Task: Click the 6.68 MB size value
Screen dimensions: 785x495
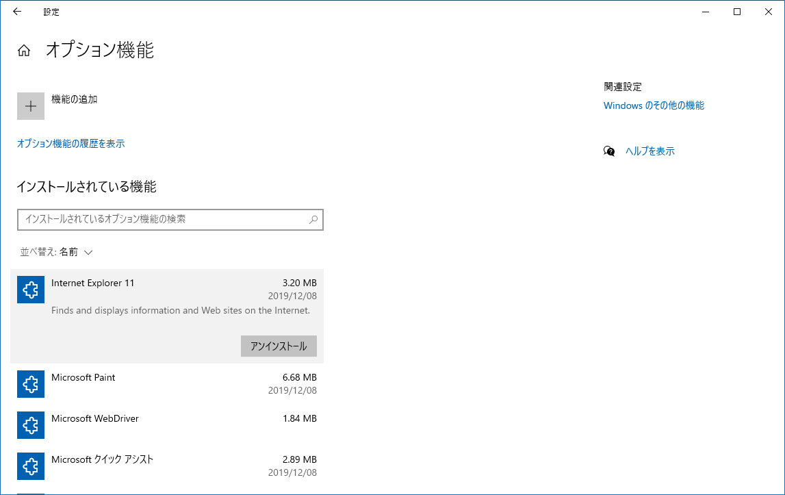Action: click(x=299, y=377)
